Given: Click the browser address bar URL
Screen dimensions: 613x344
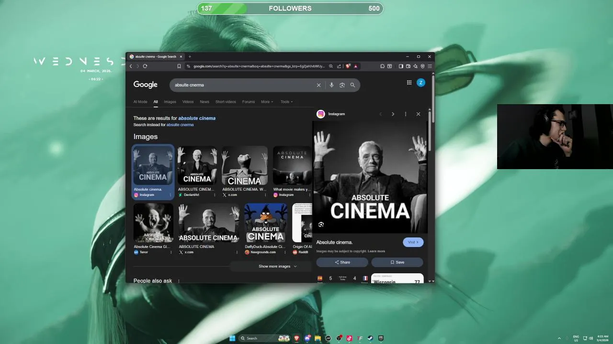Looking at the screenshot, I should click(x=259, y=66).
